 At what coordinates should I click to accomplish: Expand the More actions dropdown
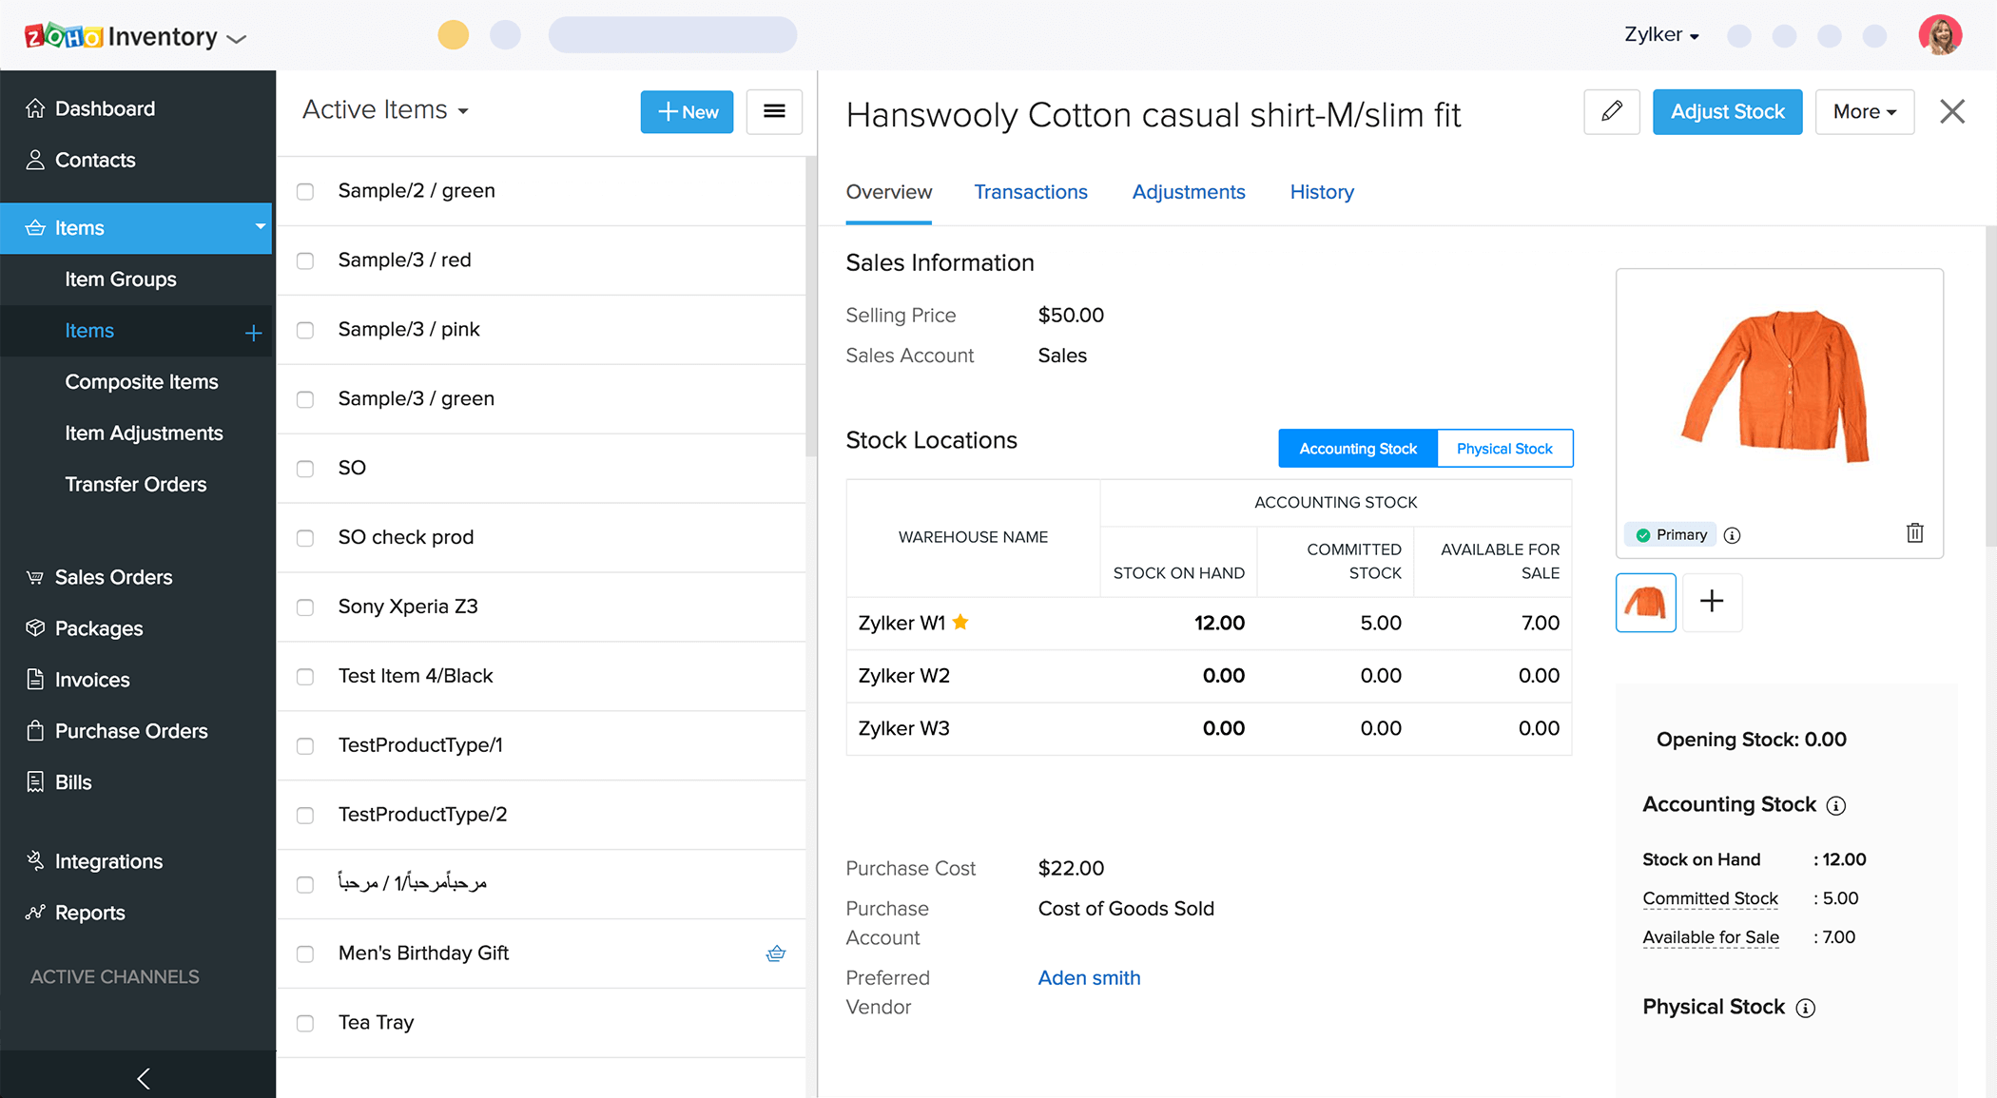point(1863,111)
